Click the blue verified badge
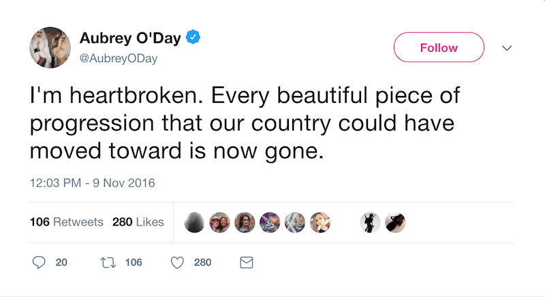Screen dimensions: 545x297 pos(193,38)
